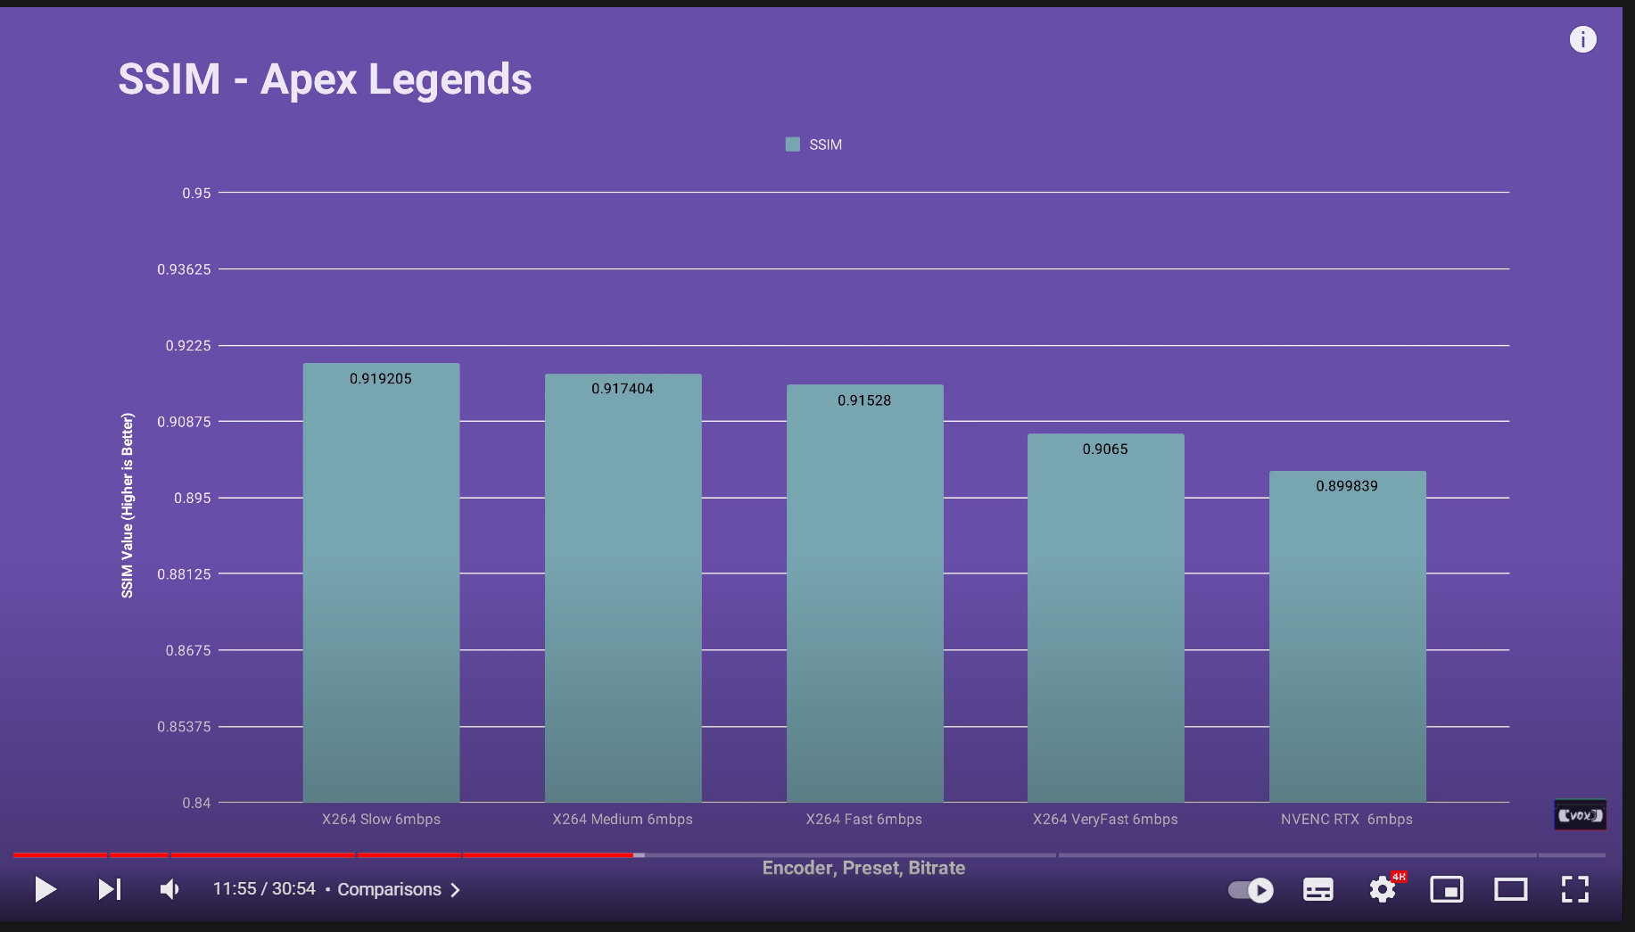Mute the video volume
The width and height of the screenshot is (1635, 932).
[x=169, y=889]
